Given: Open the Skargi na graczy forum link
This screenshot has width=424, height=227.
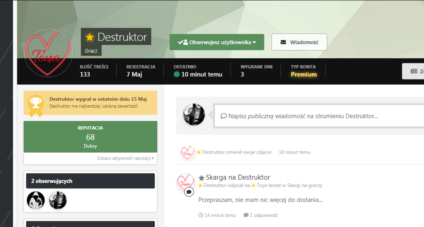Looking at the screenshot, I should click(304, 185).
